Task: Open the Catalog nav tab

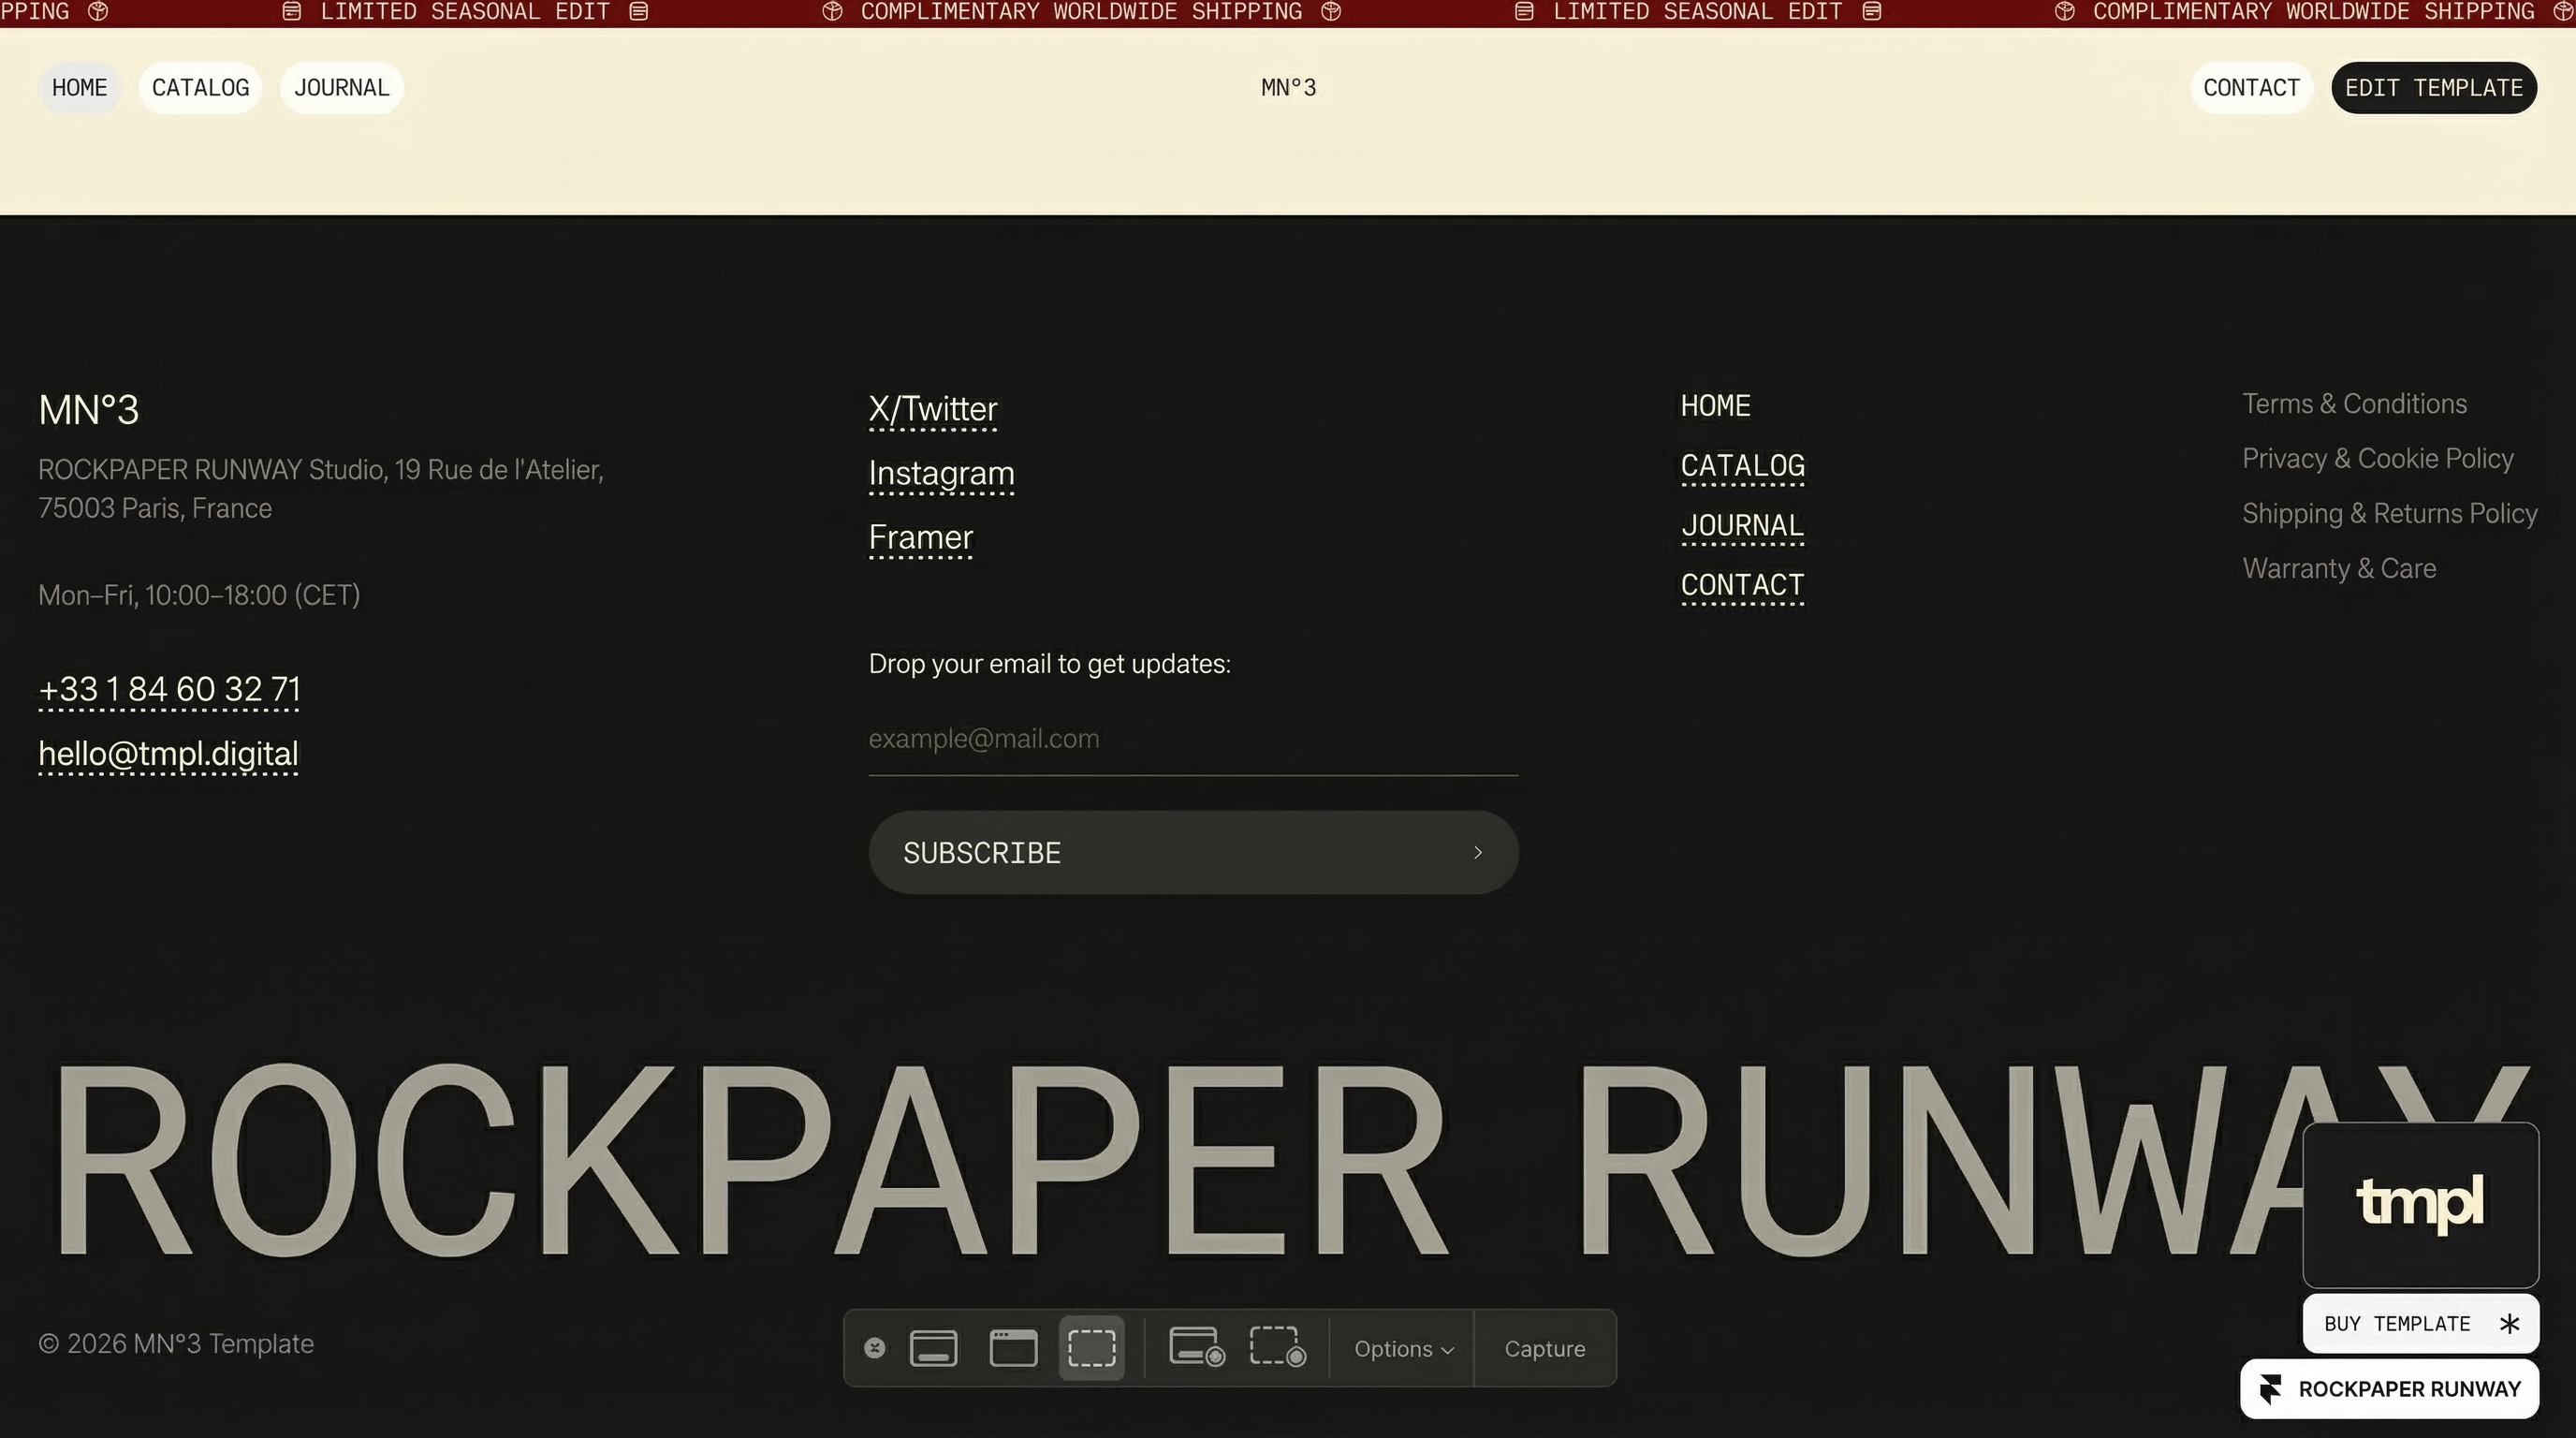Action: [200, 88]
